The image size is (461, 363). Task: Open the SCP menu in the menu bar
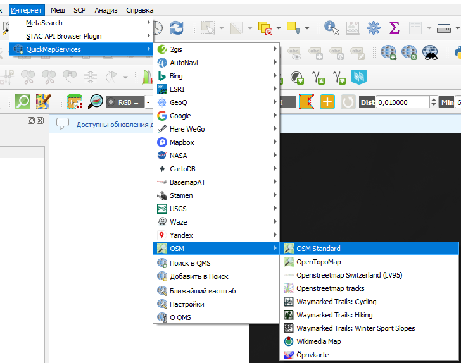click(x=79, y=10)
